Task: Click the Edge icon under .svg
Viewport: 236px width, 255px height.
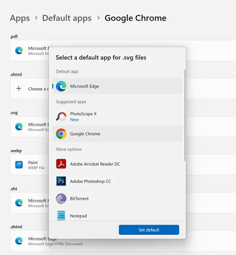Action: click(x=19, y=127)
